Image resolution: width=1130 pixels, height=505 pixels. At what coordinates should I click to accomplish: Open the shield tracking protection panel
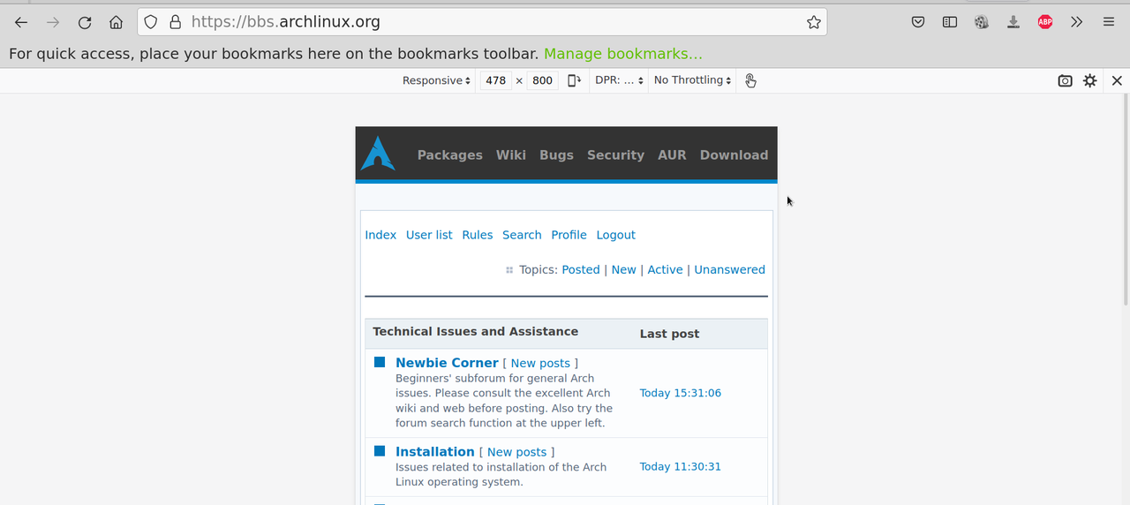pyautogui.click(x=151, y=22)
